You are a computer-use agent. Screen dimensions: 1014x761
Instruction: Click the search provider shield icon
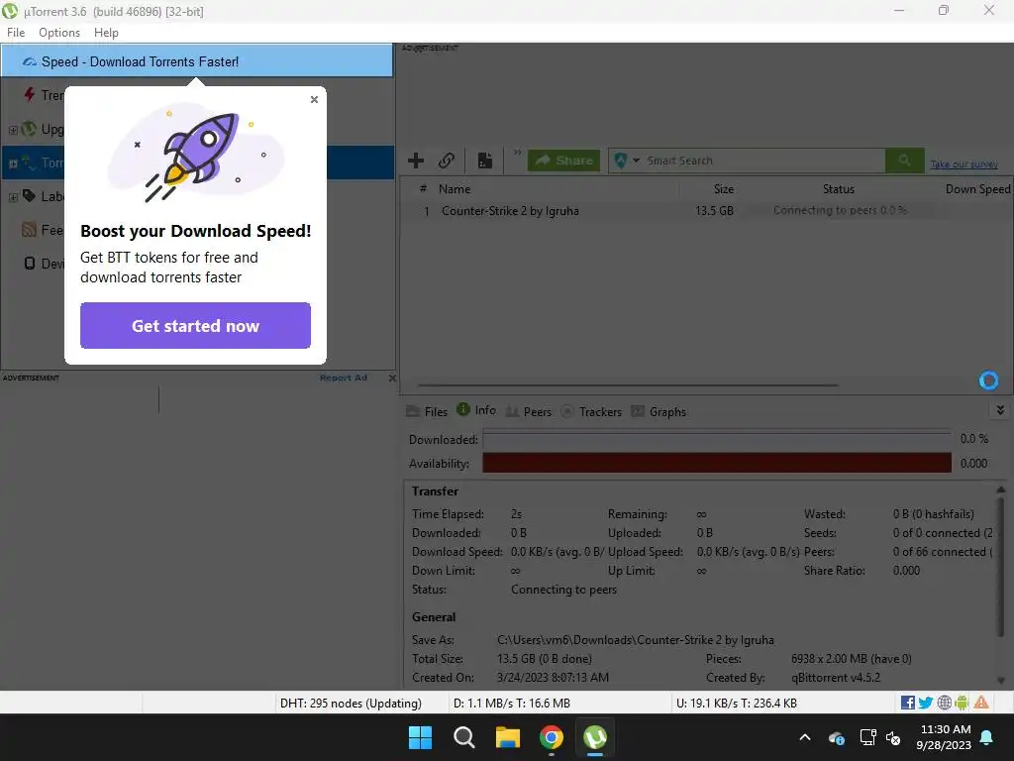(621, 161)
